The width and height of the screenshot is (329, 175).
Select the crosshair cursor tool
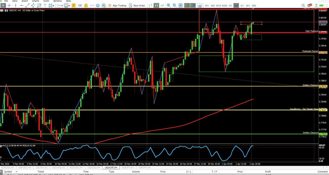point(9,5)
